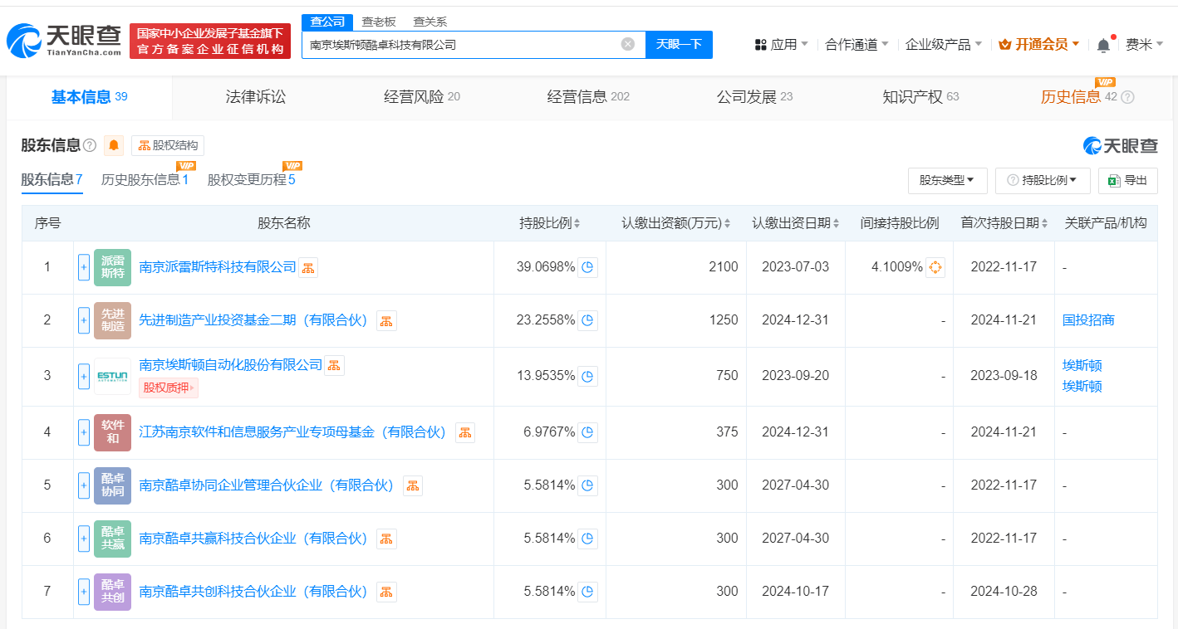Click the 天眼一下 search button
The image size is (1178, 629).
[679, 45]
